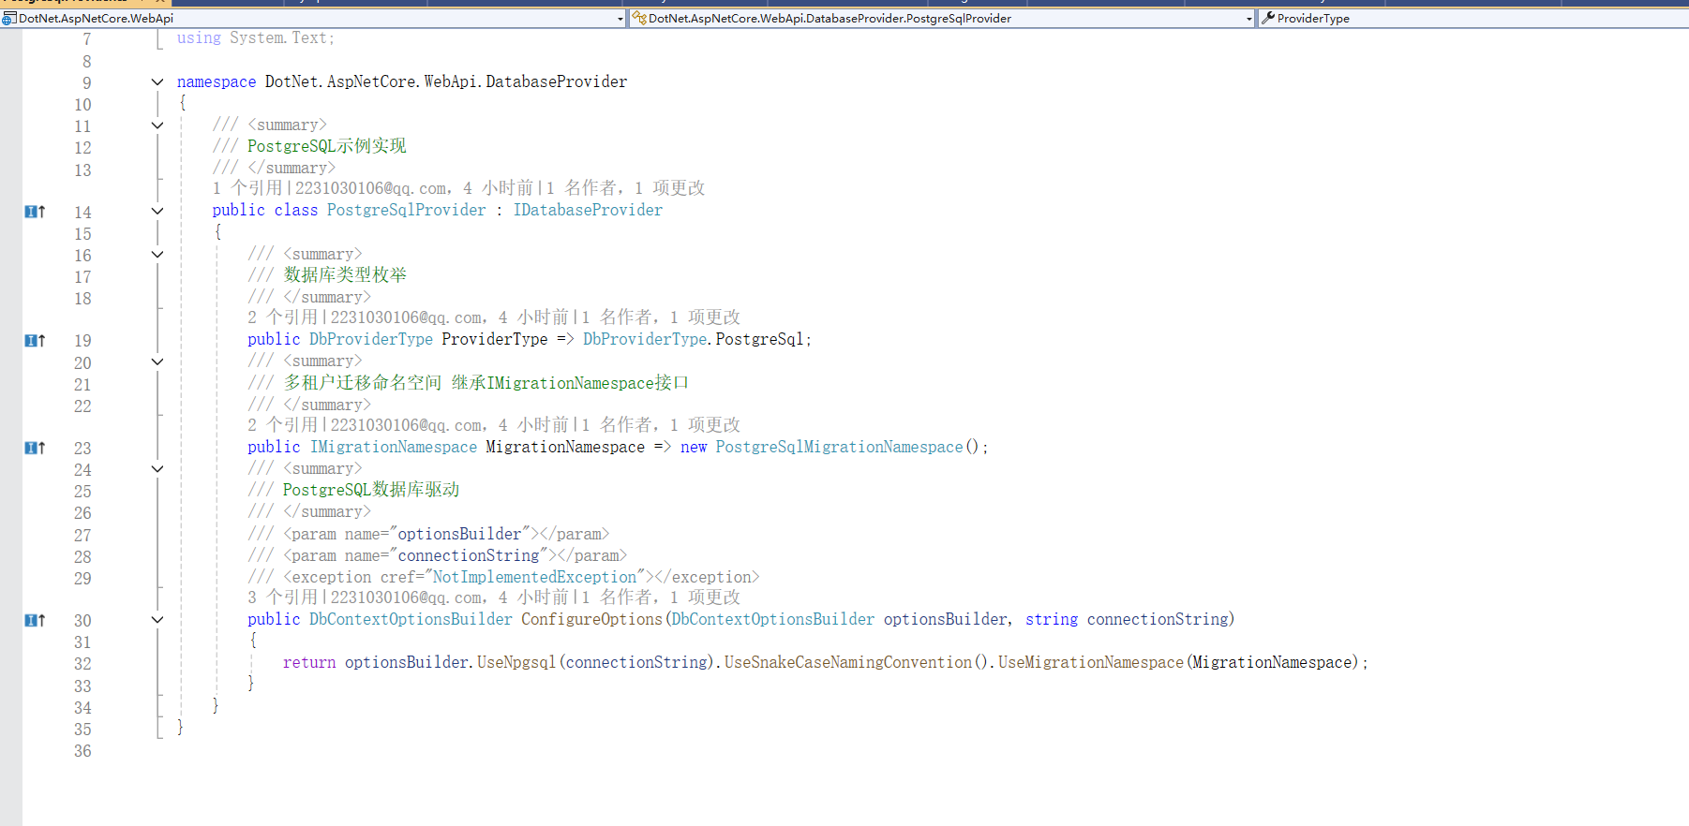The width and height of the screenshot is (1689, 826).
Task: Open the CodeLens '1 个引用' above PostgreSqlProvider class
Action: 247,188
